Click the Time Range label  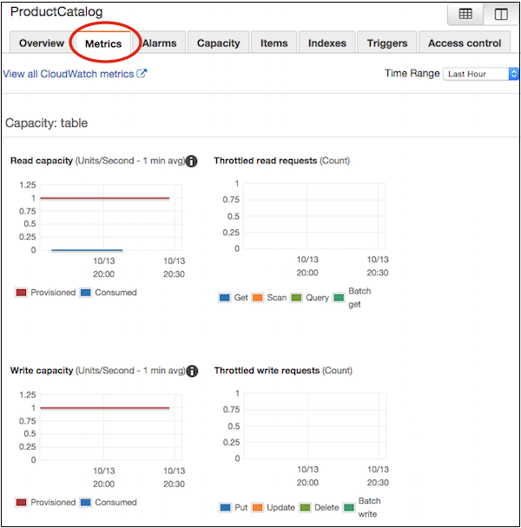412,74
